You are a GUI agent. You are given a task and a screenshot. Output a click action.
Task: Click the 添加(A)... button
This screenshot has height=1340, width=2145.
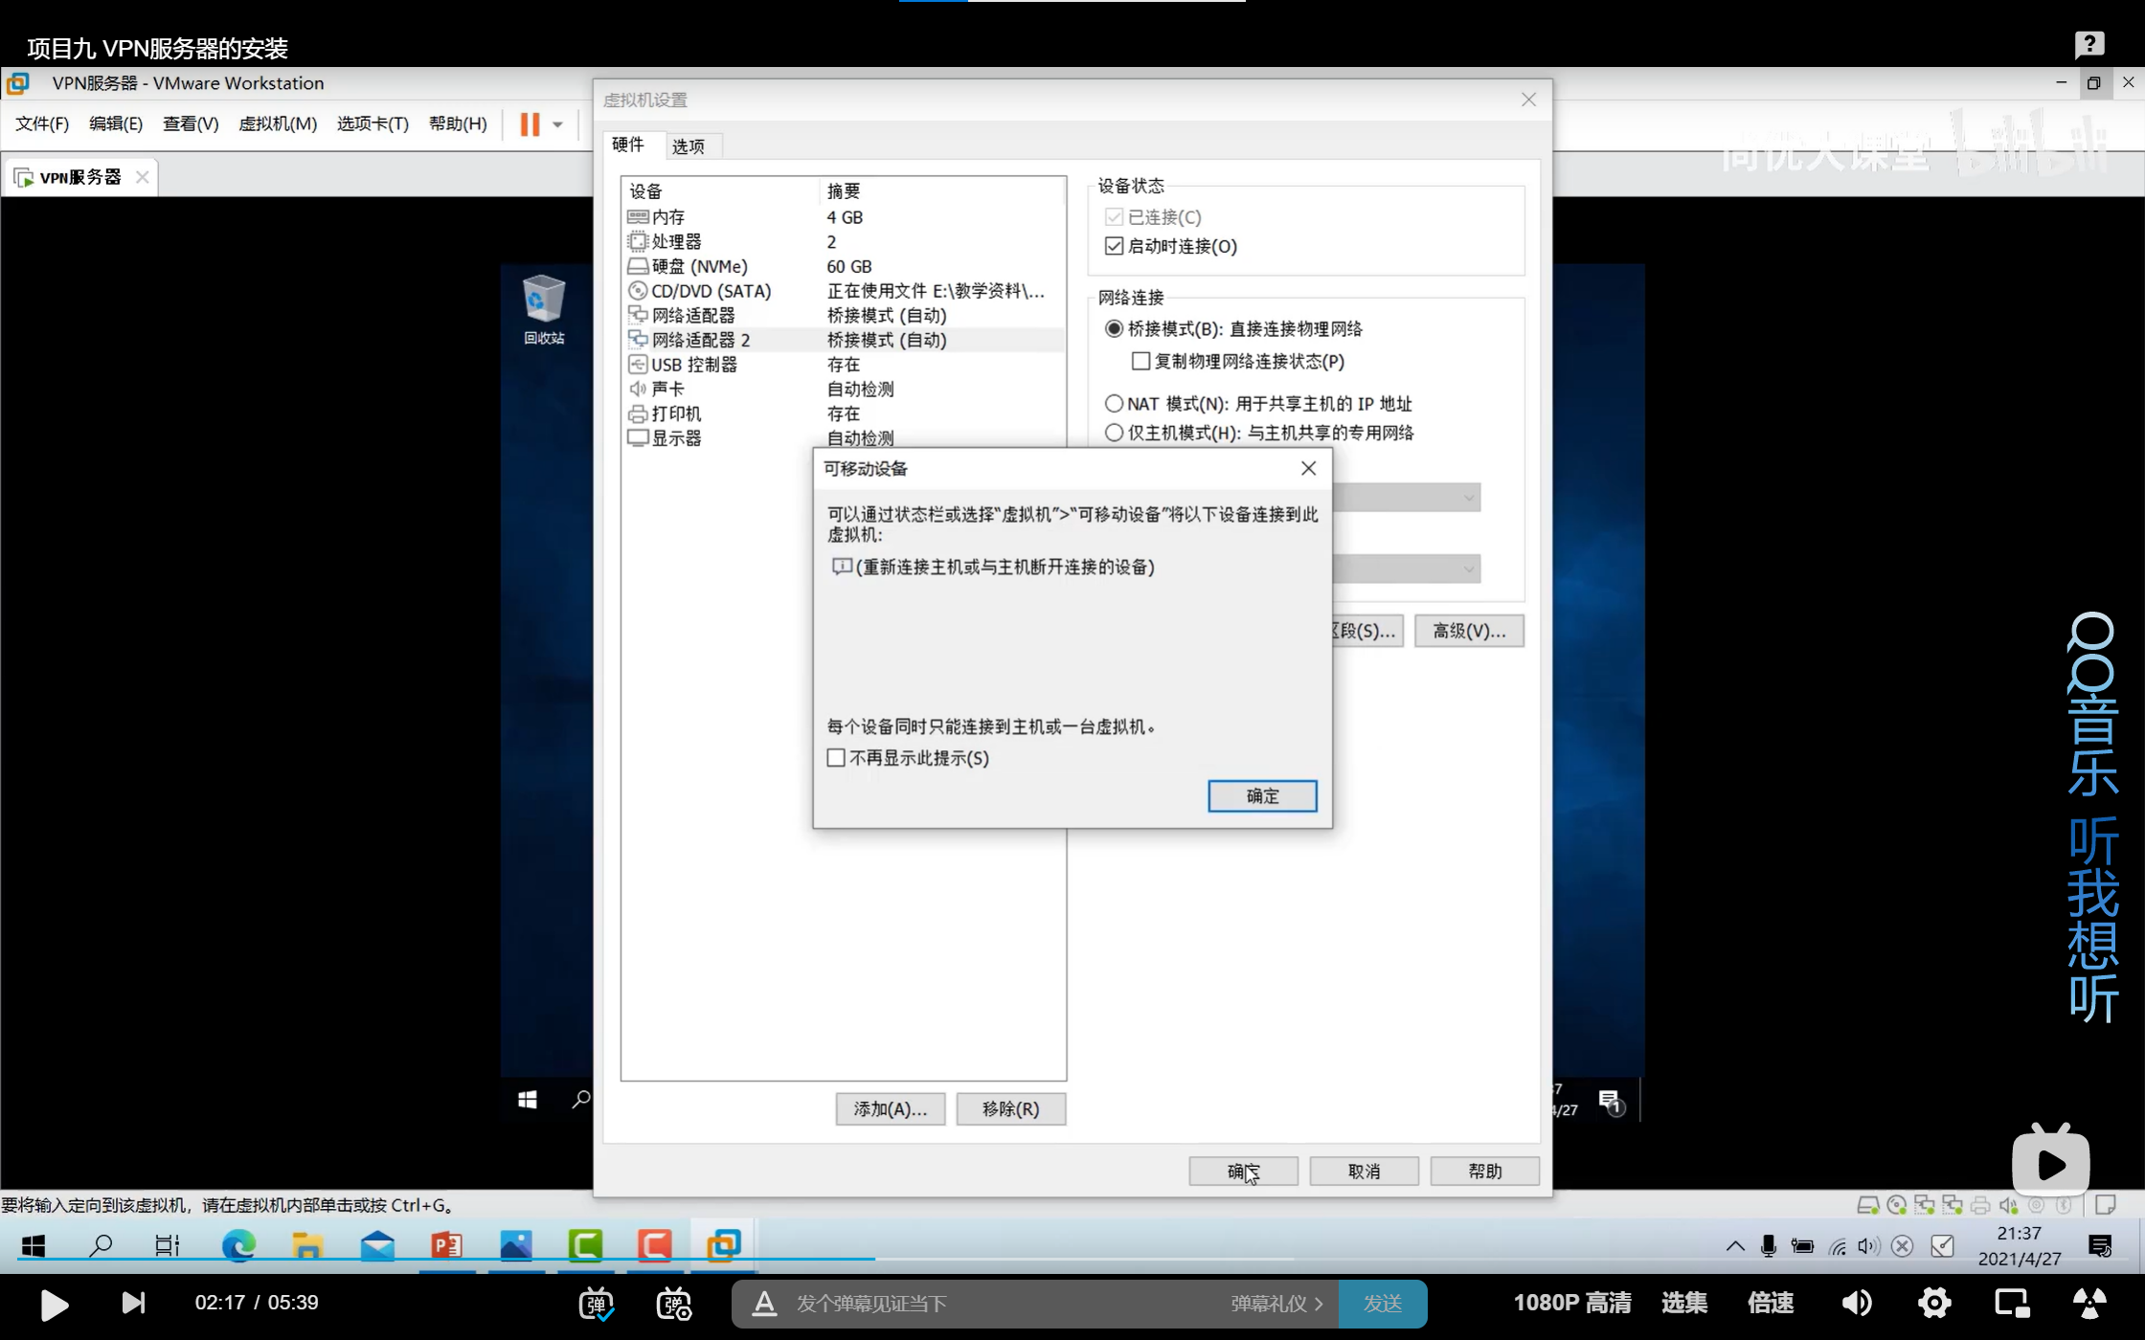pos(890,1108)
